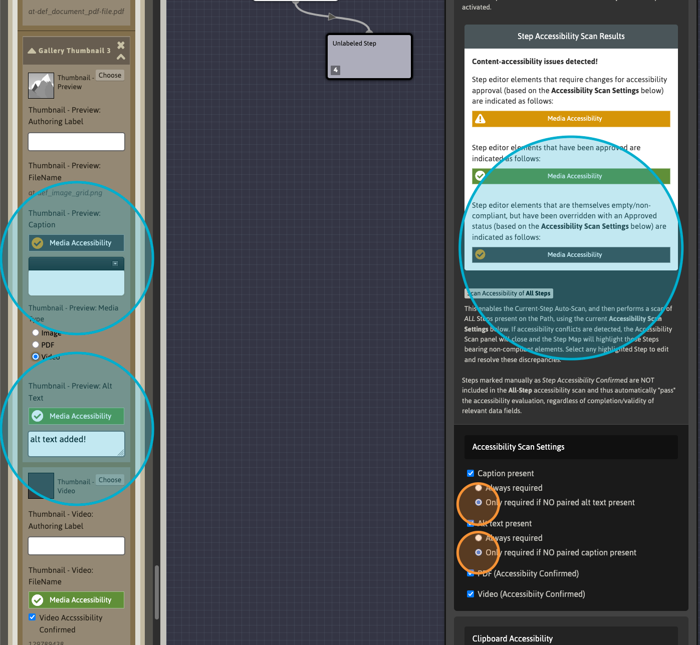Click Choose button for Thumbnail Video
Screen dimensions: 700x645
(x=110, y=480)
